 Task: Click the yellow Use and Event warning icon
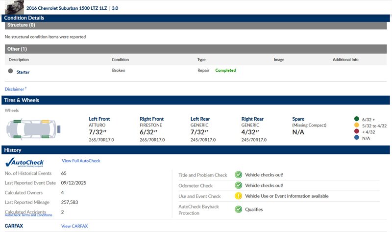point(238,196)
